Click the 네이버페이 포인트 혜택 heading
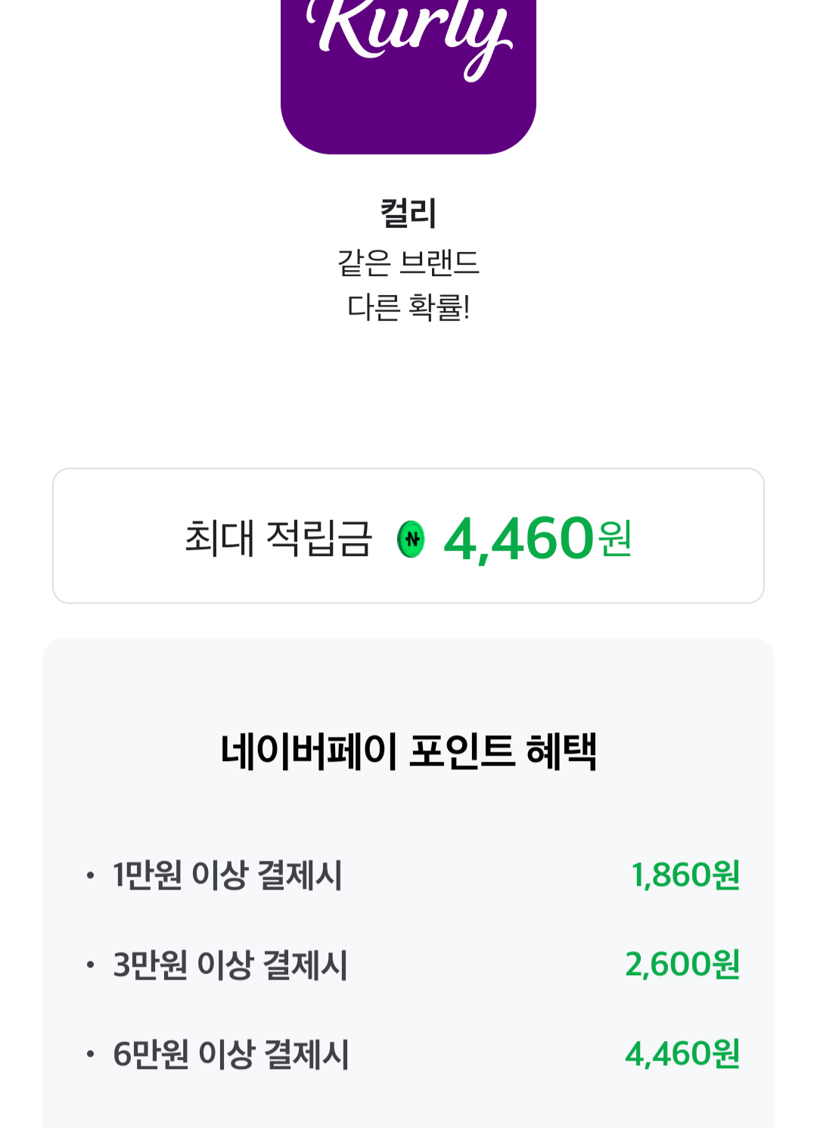 pyautogui.click(x=408, y=751)
